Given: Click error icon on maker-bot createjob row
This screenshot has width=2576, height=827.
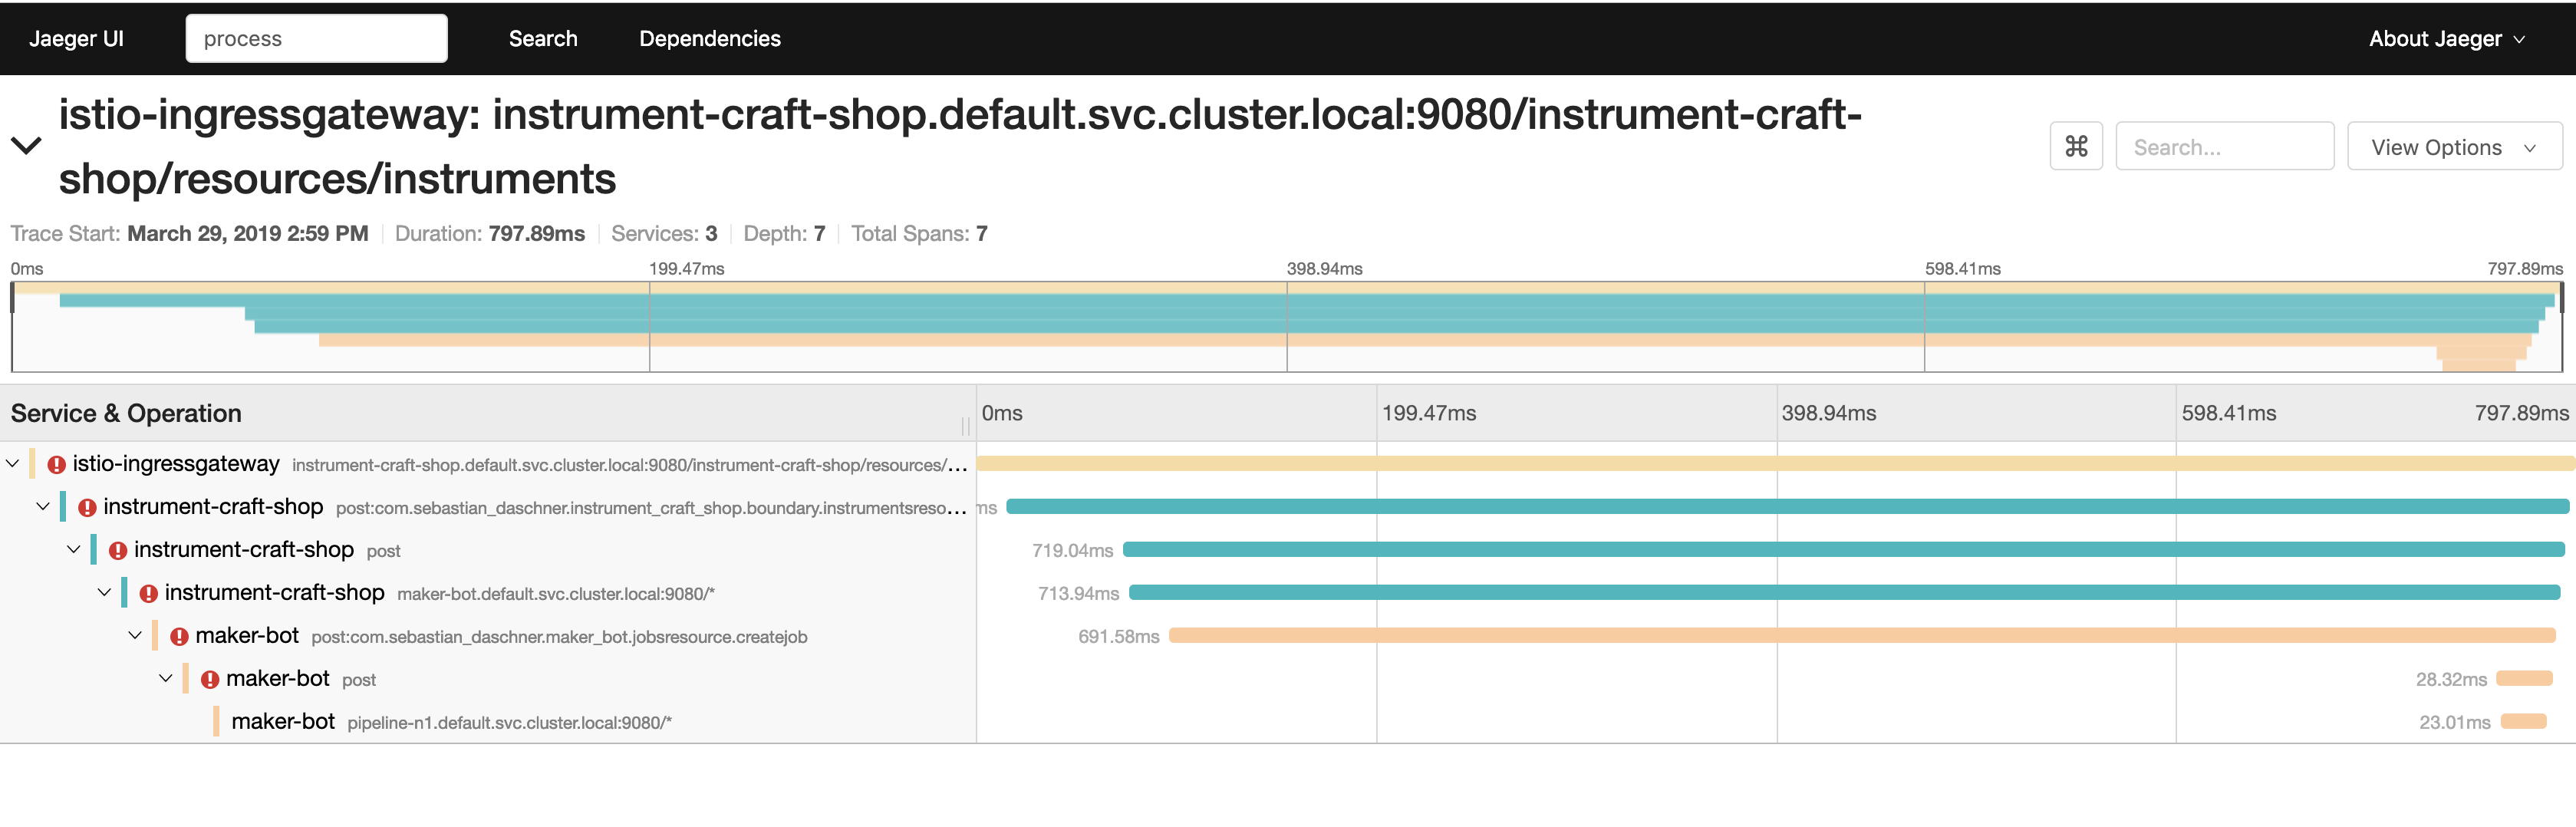Looking at the screenshot, I should [x=180, y=637].
